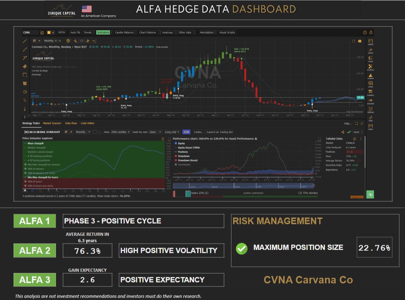Switch to the Market Scanner tab
Image resolution: width=405 pixels, height=300 pixels.
[52, 123]
